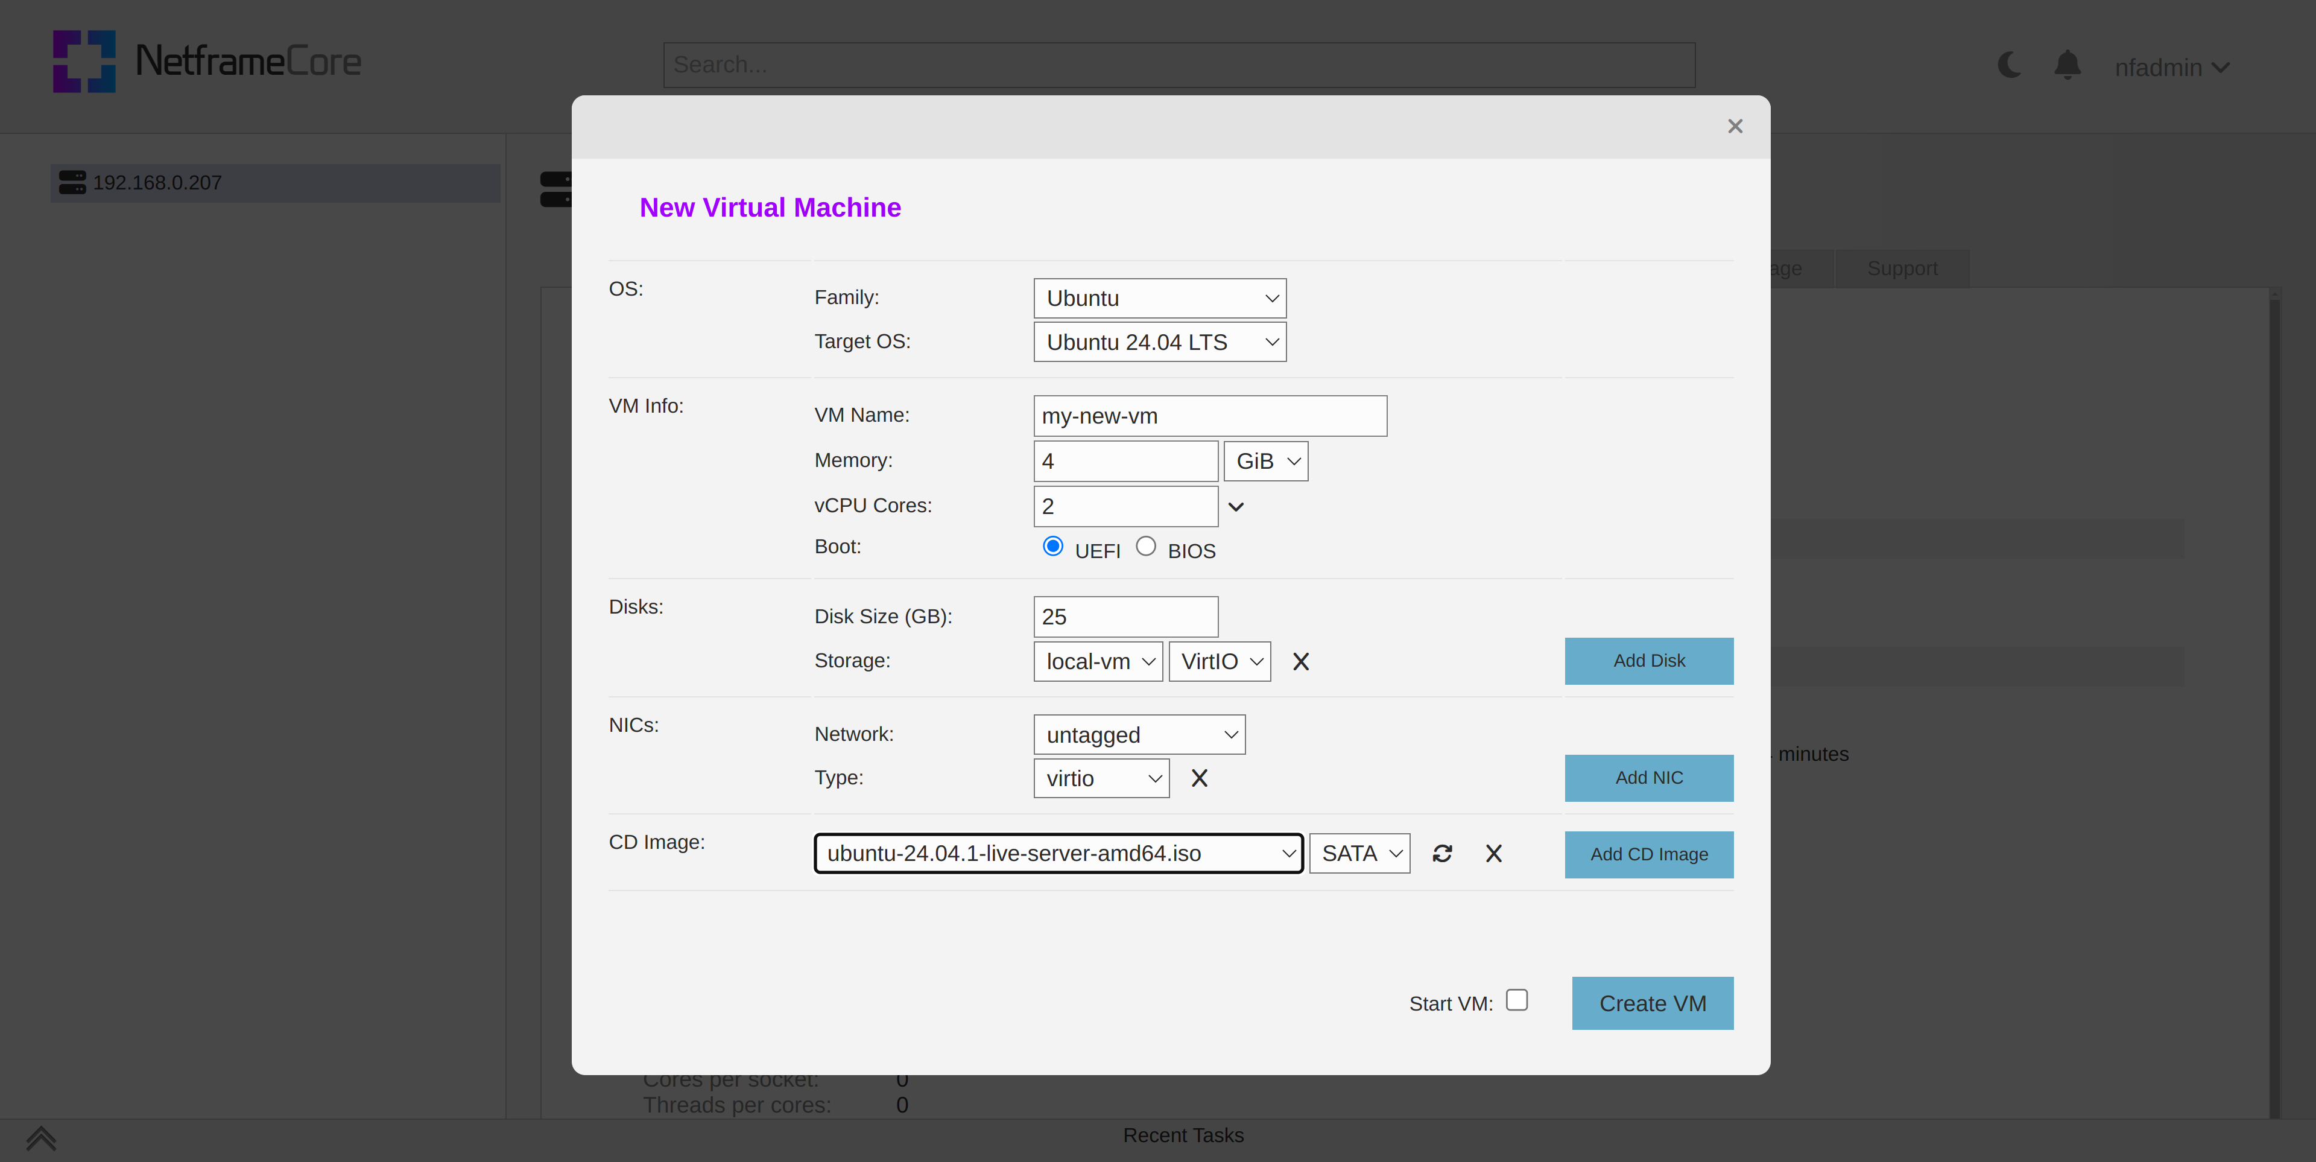Enable the Start VM checkbox
Viewport: 2316px width, 1162px height.
click(x=1517, y=1000)
